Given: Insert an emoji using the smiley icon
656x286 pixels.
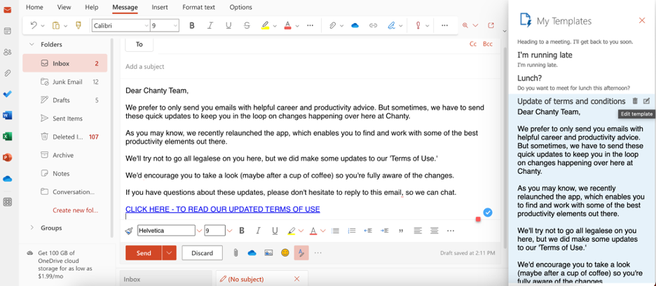Looking at the screenshot, I should pos(285,253).
